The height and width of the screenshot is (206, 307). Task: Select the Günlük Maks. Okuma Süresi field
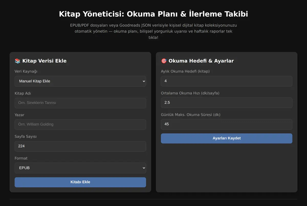point(226,124)
